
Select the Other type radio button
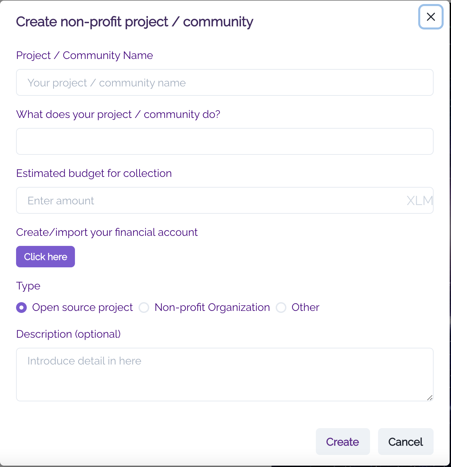point(281,308)
